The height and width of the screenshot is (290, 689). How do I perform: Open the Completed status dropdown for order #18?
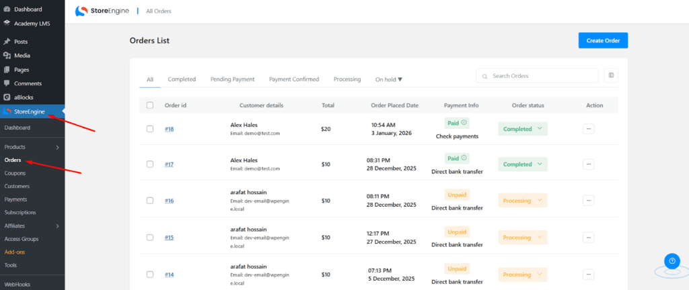click(522, 129)
